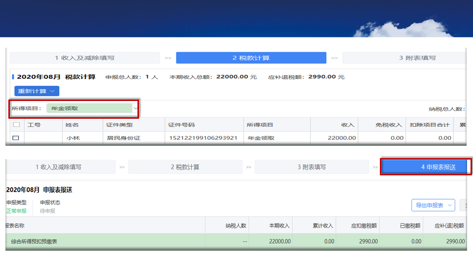473x266 pixels.
Task: Select the 综合所得预扣预缴表 row
Action: 236,241
